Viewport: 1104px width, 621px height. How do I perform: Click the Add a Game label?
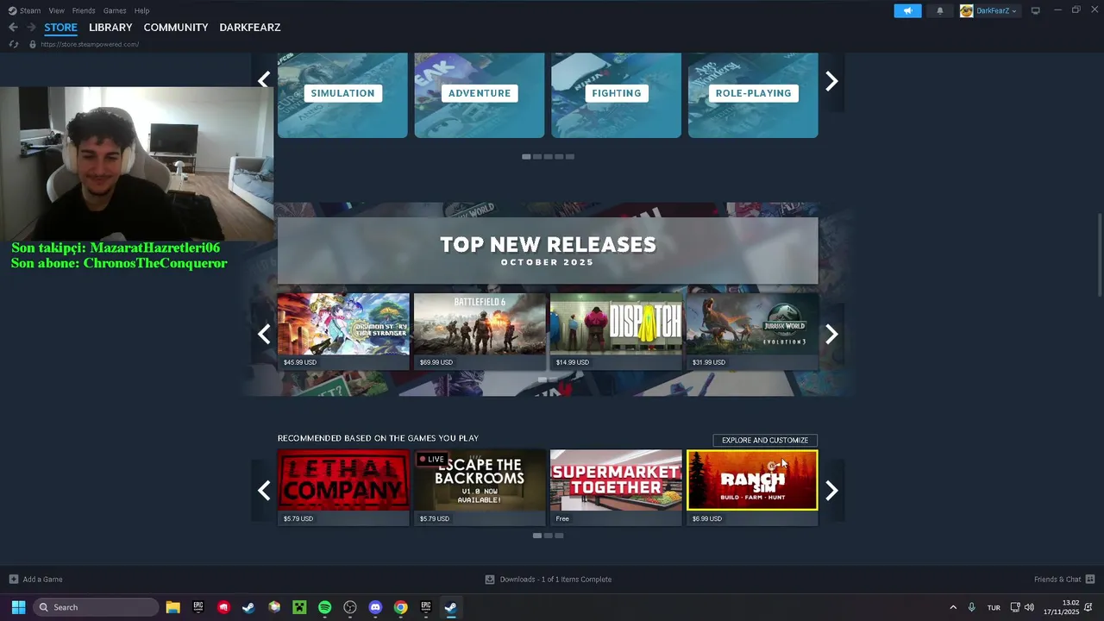click(42, 579)
